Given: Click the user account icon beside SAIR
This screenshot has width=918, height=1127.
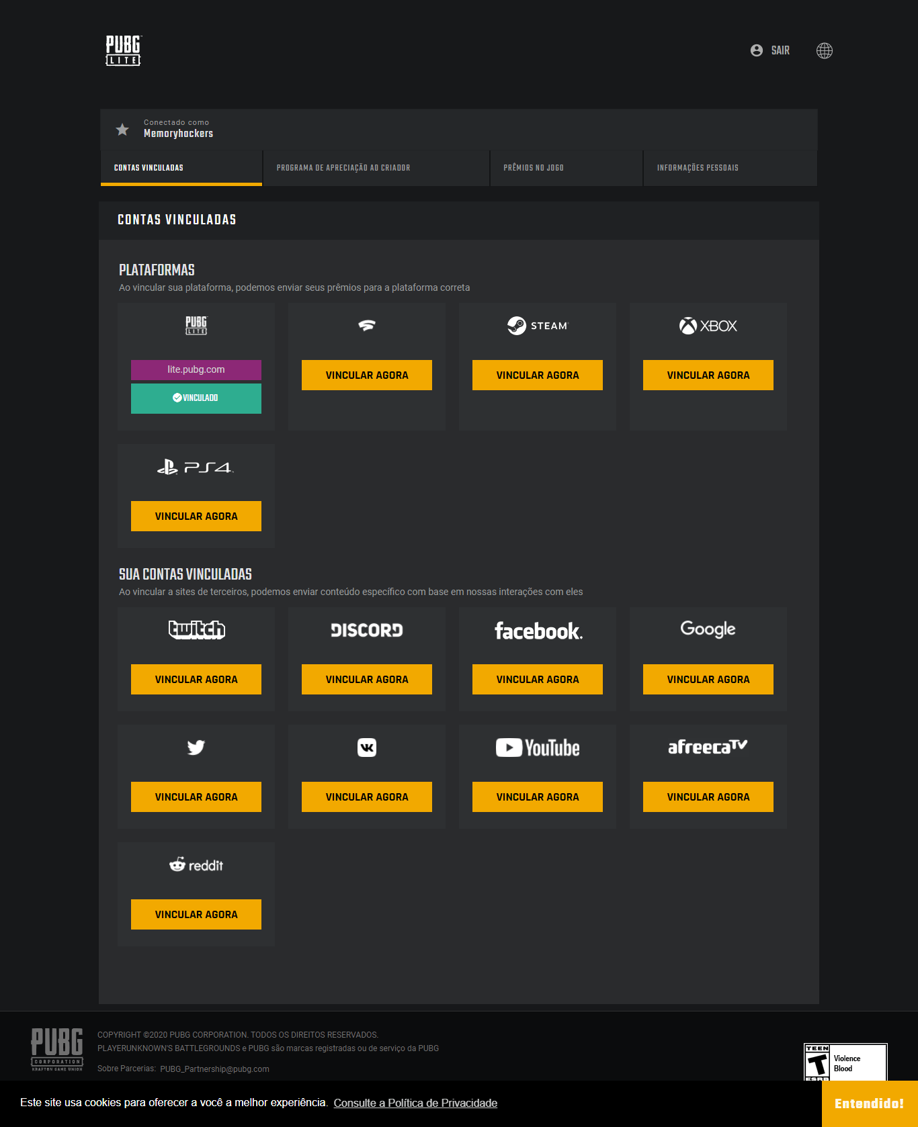Looking at the screenshot, I should tap(757, 50).
